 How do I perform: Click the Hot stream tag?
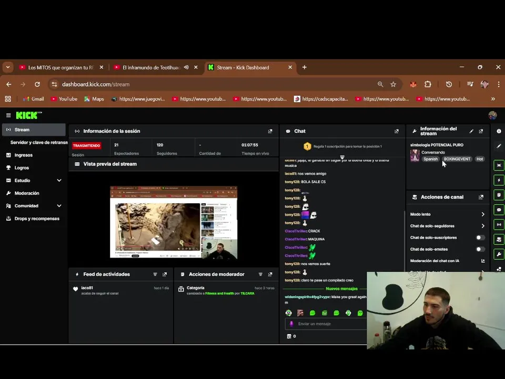[x=480, y=159]
